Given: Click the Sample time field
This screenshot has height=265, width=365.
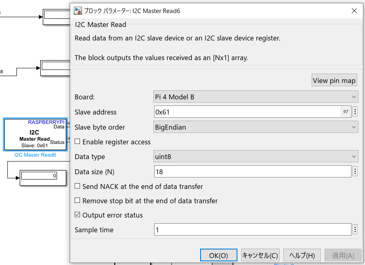Looking at the screenshot, I should point(253,229).
